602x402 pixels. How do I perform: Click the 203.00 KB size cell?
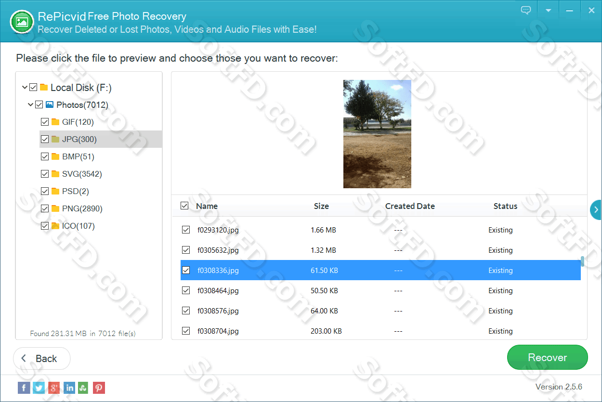326,331
